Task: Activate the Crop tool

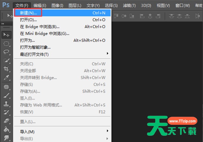Action: point(6,69)
